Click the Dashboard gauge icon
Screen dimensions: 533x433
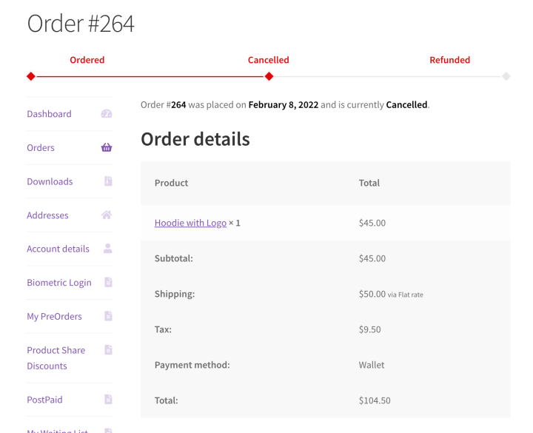tap(107, 114)
